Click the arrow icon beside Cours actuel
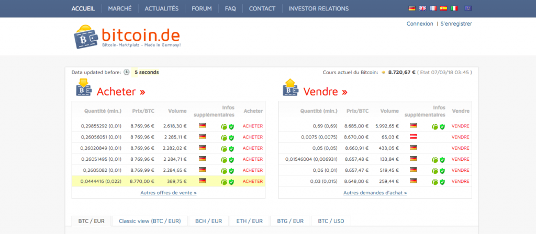The height and width of the screenshot is (234, 536). (384, 72)
